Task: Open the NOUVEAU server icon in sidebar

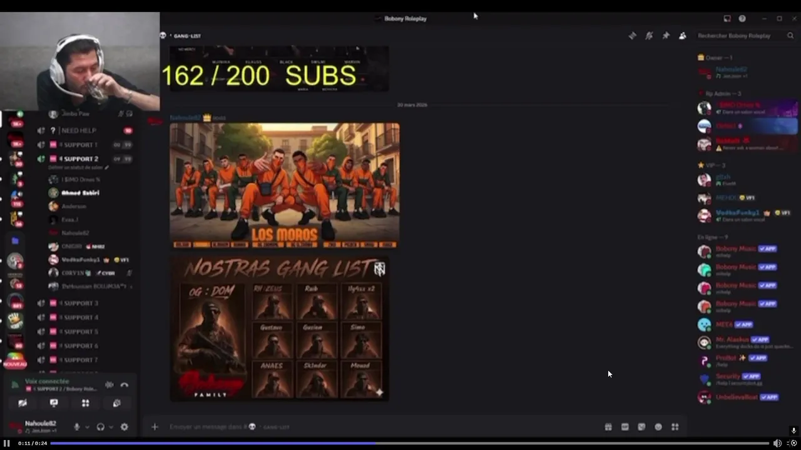Action: (x=15, y=361)
